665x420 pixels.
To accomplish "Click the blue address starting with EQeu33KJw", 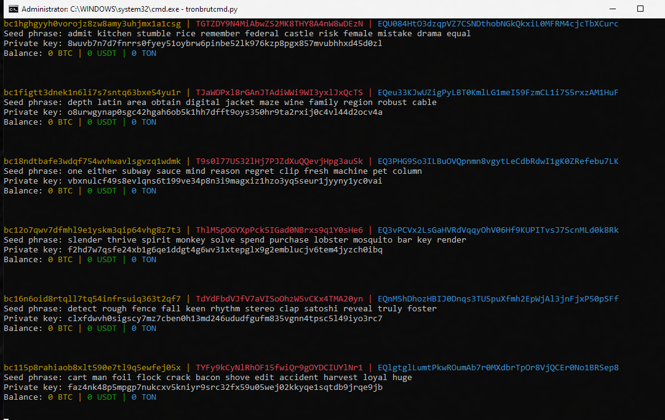I will [498, 93].
